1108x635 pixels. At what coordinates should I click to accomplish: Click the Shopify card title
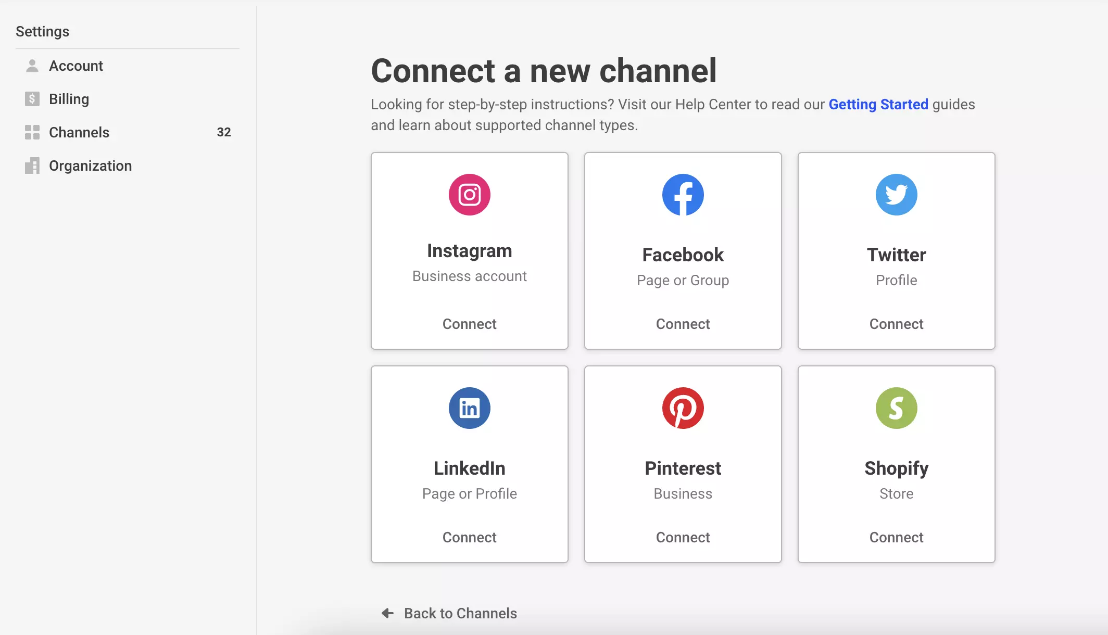point(896,469)
